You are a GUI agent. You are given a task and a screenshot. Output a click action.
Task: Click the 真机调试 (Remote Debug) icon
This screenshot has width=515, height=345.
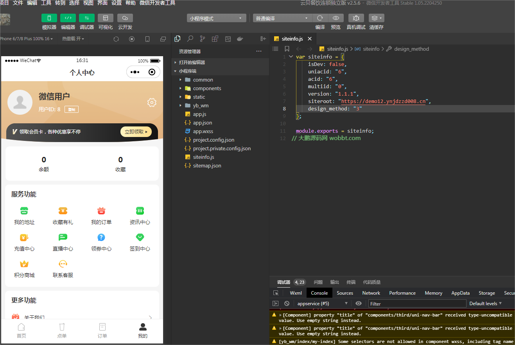click(357, 18)
